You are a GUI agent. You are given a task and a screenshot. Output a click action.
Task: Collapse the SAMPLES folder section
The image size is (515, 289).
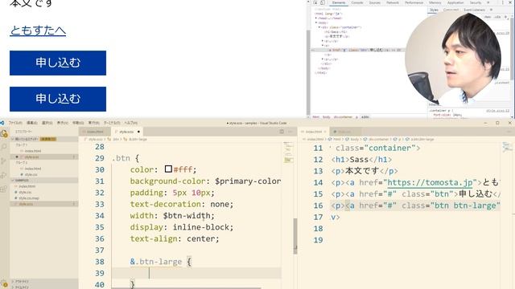(44, 180)
